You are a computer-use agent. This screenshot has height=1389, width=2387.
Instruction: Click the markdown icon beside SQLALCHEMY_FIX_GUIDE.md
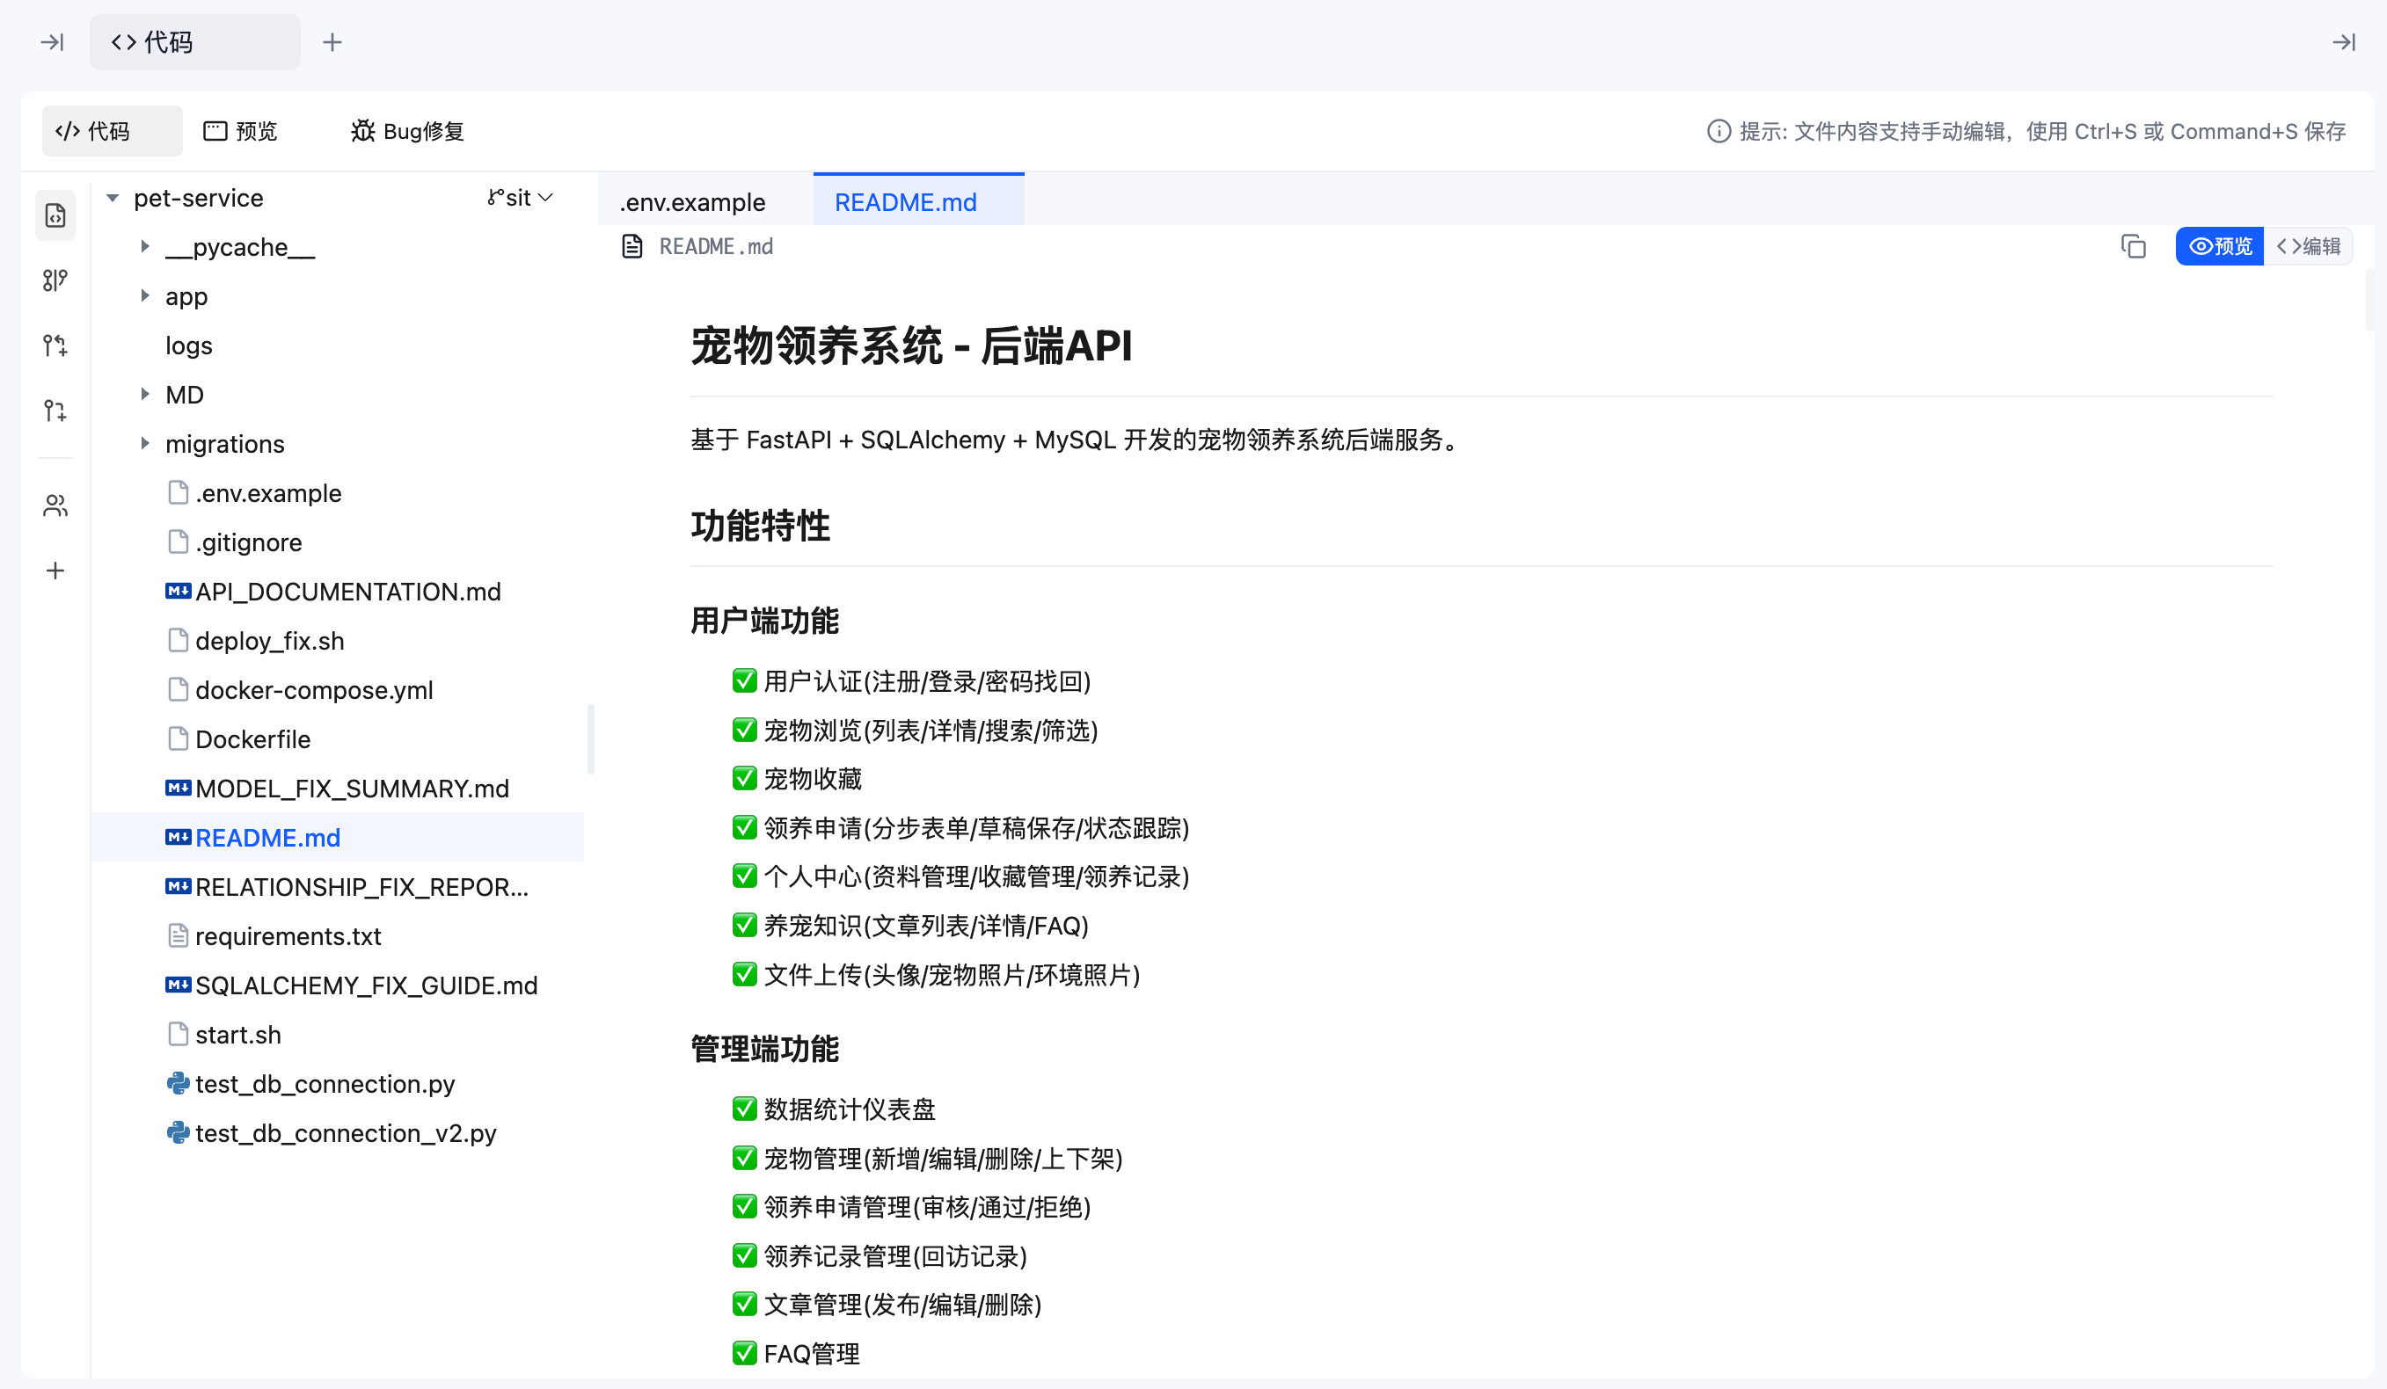(x=178, y=985)
